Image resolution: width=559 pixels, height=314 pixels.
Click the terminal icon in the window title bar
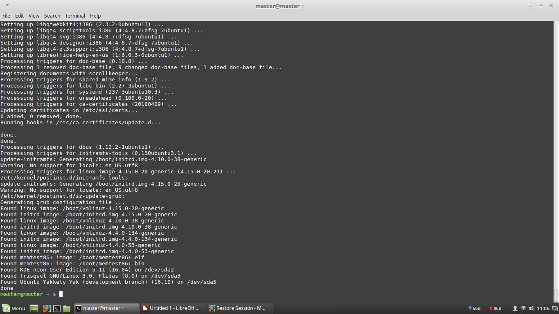[x=78, y=308]
